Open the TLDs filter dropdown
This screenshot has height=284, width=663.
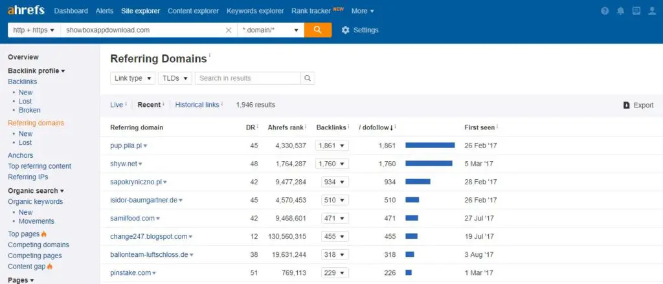point(175,78)
